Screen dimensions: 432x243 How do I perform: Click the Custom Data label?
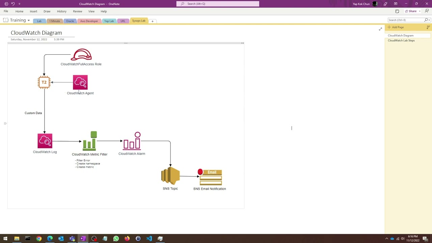[33, 113]
